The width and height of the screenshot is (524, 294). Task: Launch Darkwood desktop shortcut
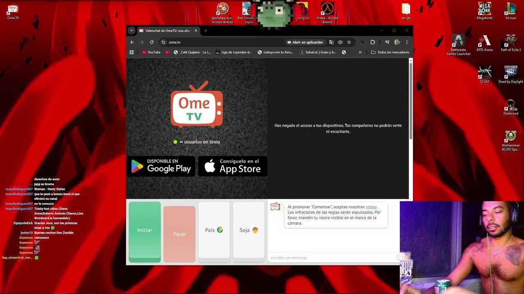(x=510, y=107)
